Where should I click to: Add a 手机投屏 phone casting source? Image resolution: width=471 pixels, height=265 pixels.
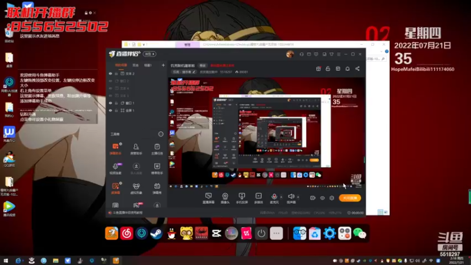242,198
